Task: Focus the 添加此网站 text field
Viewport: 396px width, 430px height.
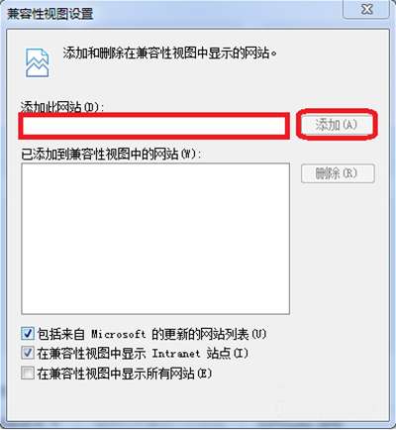Action: click(x=153, y=126)
